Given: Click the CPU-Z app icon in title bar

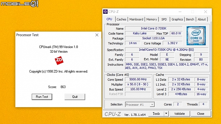Looking at the screenshot, I should tap(105, 12).
